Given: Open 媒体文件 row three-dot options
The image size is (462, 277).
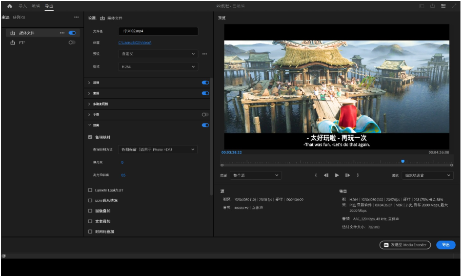Looking at the screenshot, I should click(62, 33).
